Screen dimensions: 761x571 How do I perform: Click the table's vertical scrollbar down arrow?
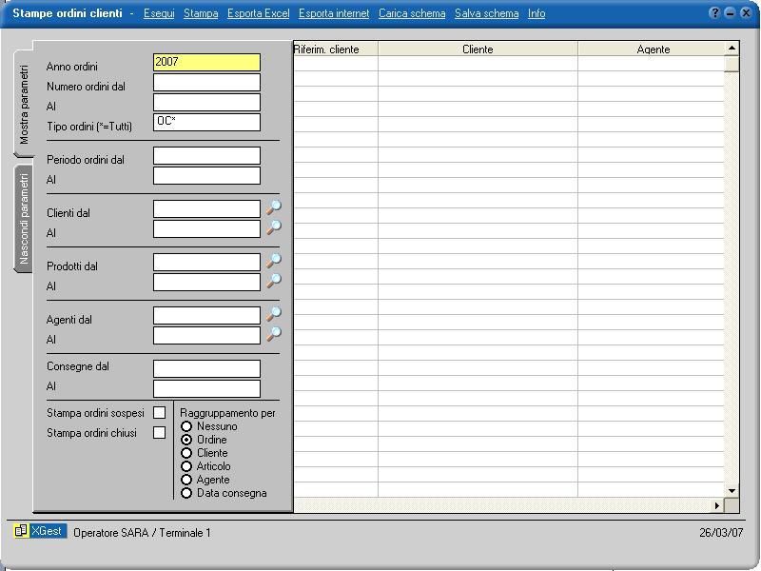(x=732, y=491)
